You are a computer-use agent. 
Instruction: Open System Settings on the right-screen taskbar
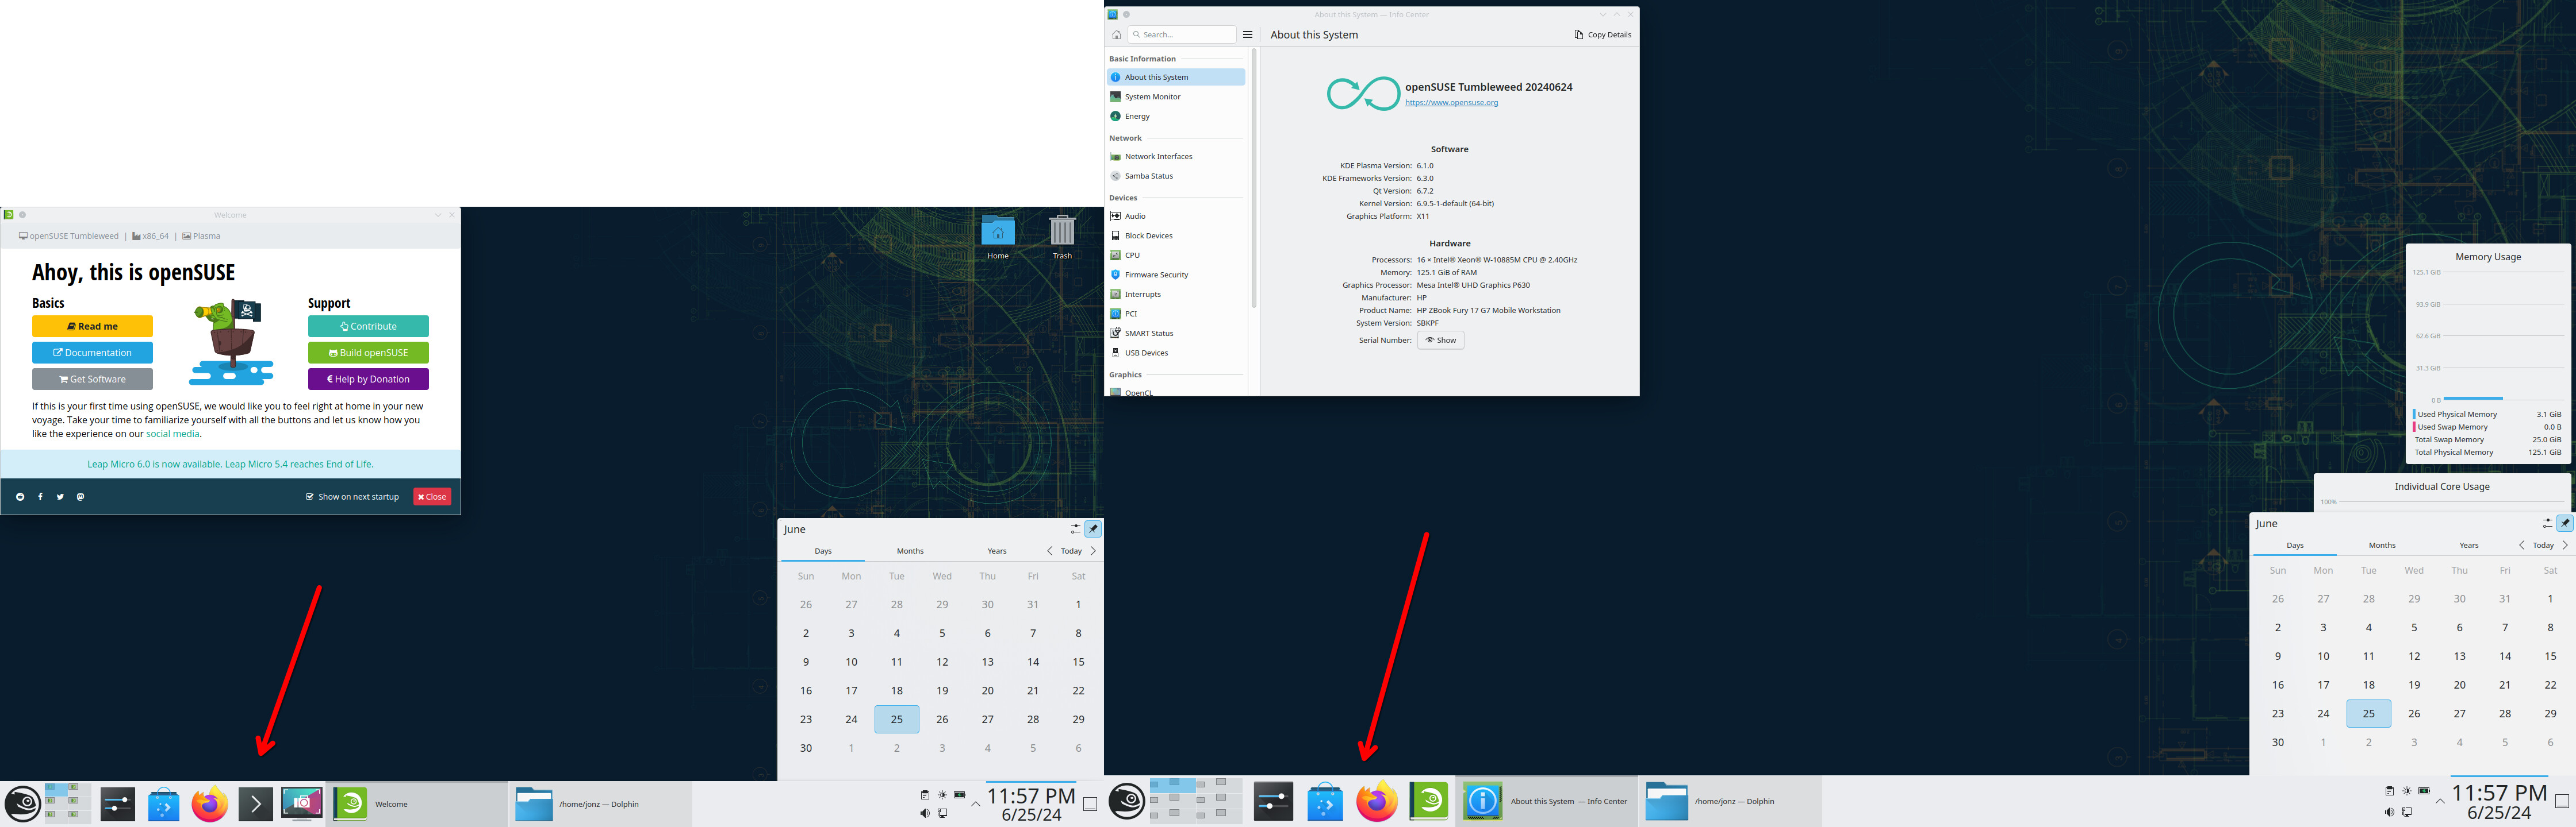pos(1273,801)
